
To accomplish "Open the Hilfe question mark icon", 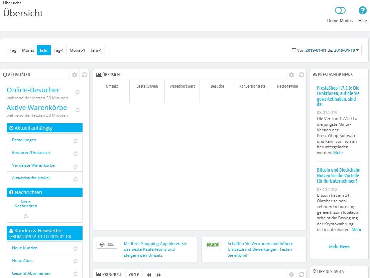I will click(x=362, y=10).
